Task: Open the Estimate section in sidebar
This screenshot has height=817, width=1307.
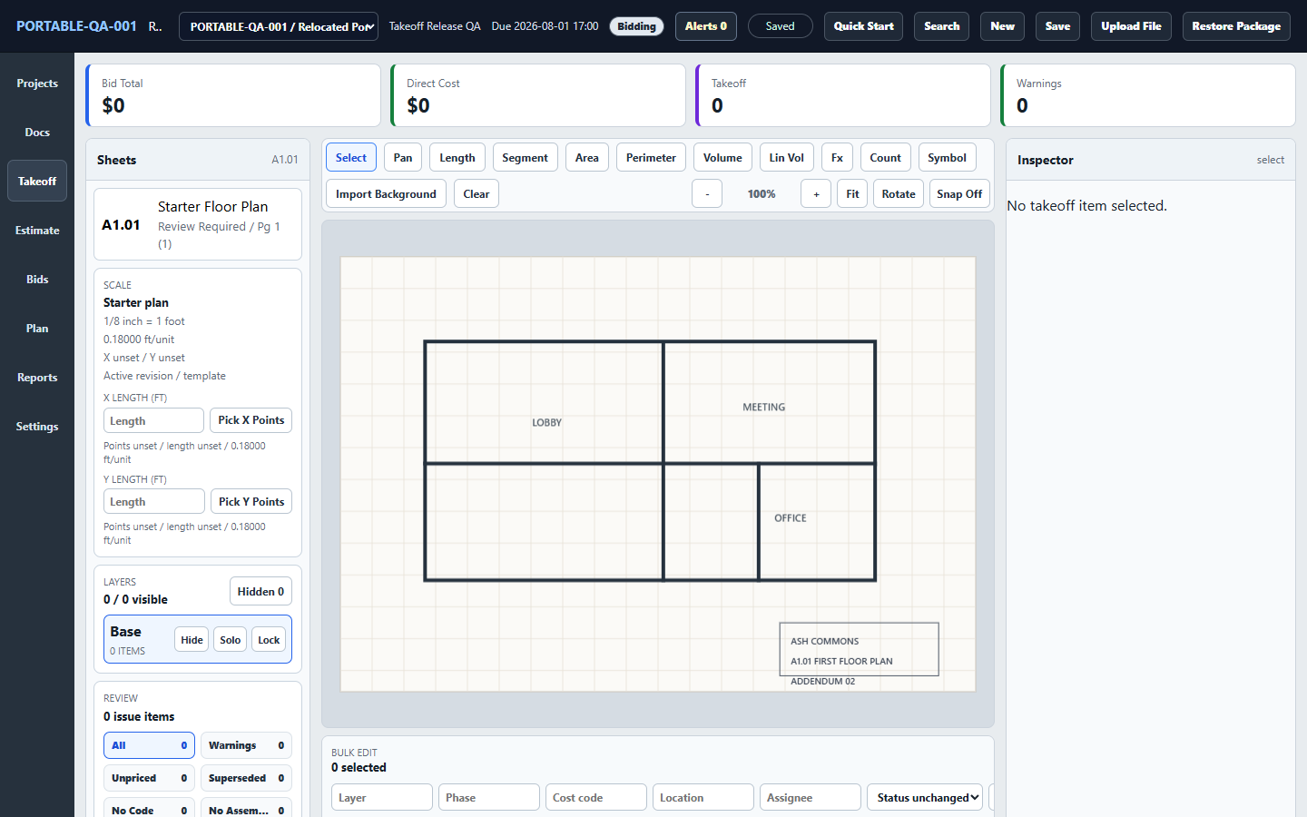Action: (x=37, y=231)
